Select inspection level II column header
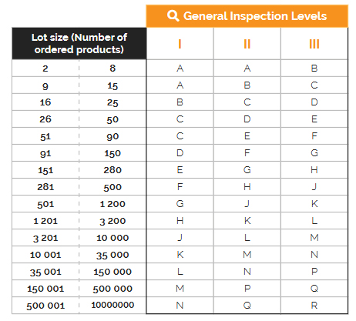Image resolution: width=356 pixels, height=321 pixels. point(247,44)
